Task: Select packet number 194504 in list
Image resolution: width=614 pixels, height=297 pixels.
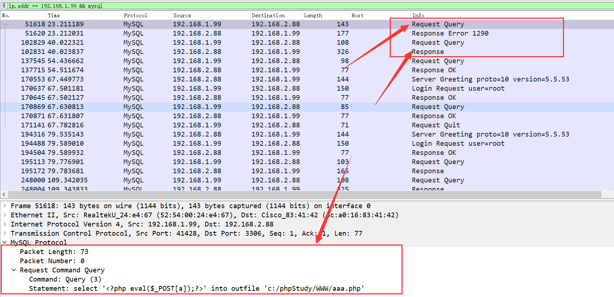Action: 307,153
